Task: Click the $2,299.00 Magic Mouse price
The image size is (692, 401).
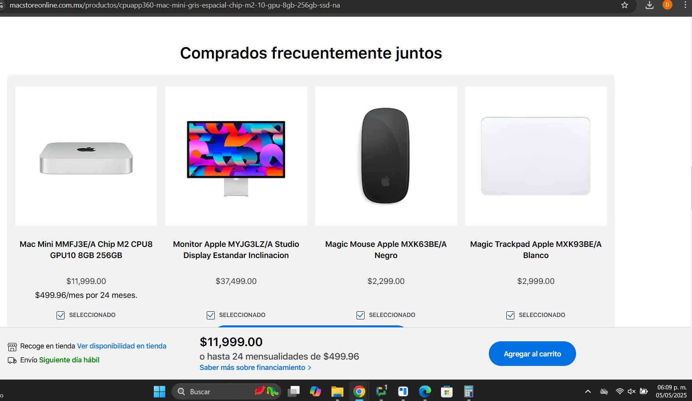Action: point(386,281)
